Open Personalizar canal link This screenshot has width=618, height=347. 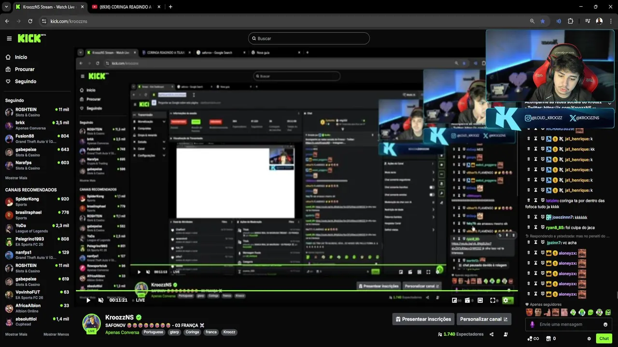pos(484,319)
